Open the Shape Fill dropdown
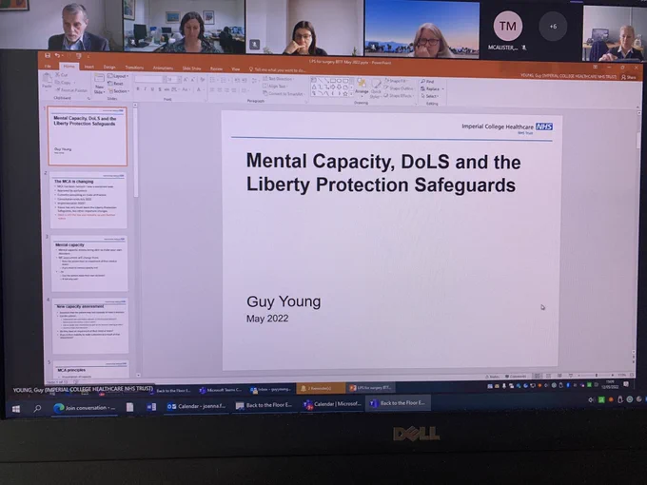The width and height of the screenshot is (647, 485). (x=398, y=81)
